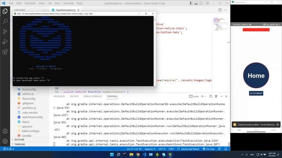Click the errors and warnings status indicator
282x158 pixels.
click(8, 149)
